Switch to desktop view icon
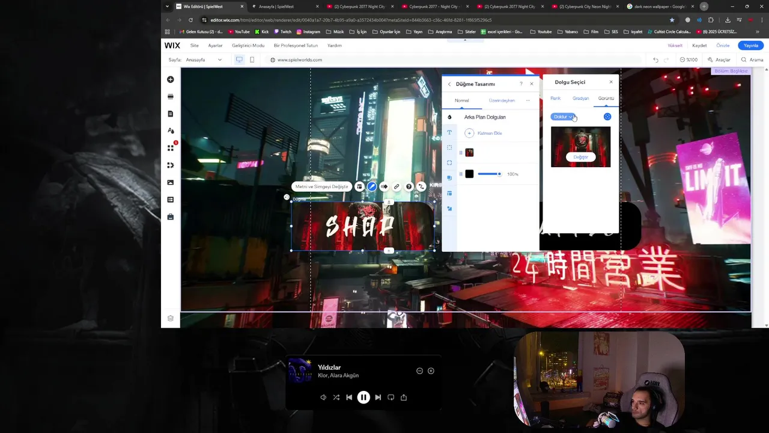 point(239,60)
